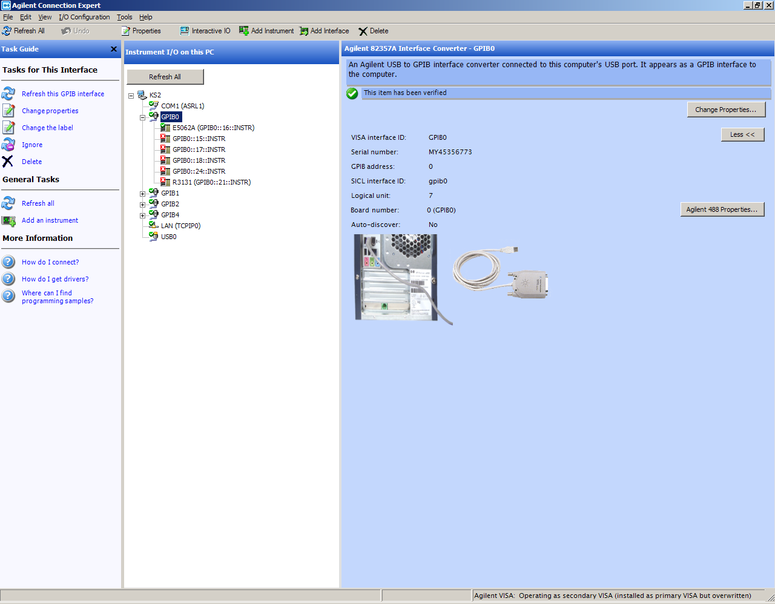Click the Less << button
Viewport: 775px width, 604px height.
pos(742,134)
